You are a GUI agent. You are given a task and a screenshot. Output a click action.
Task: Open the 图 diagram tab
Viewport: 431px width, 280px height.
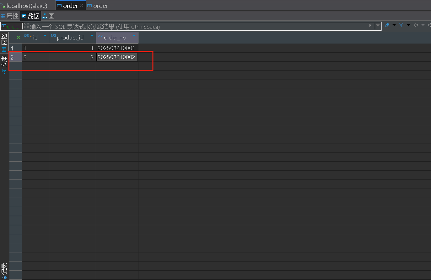coord(48,16)
